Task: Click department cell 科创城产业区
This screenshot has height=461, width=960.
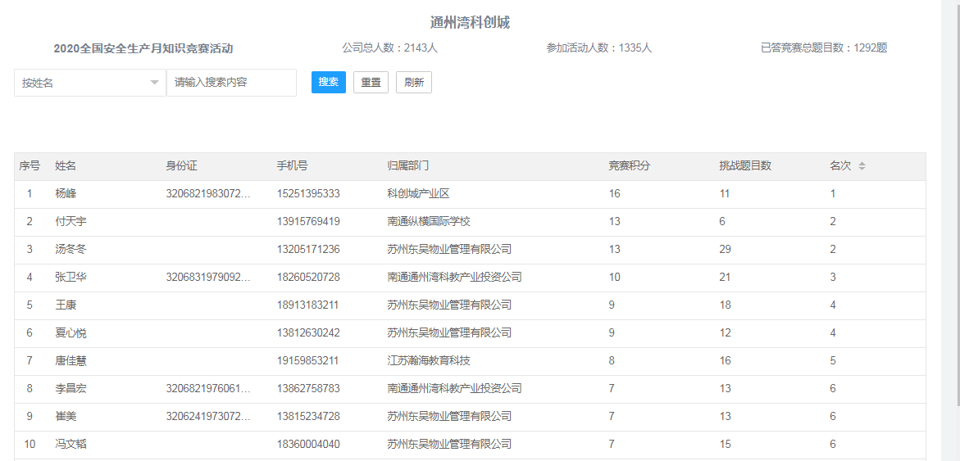Action: click(x=419, y=194)
